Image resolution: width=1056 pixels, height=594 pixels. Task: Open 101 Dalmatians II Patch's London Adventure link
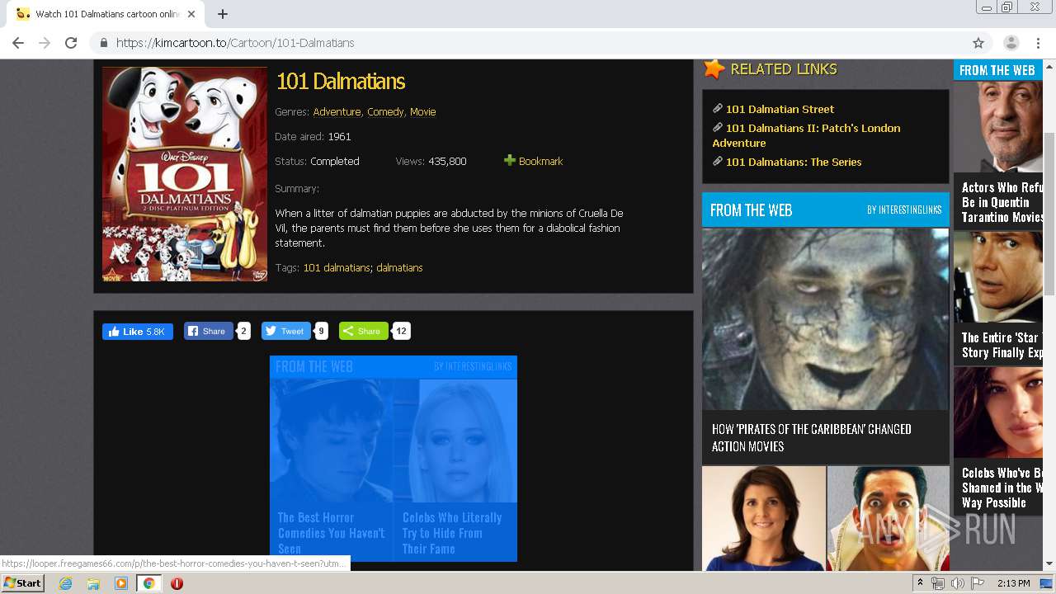(806, 135)
